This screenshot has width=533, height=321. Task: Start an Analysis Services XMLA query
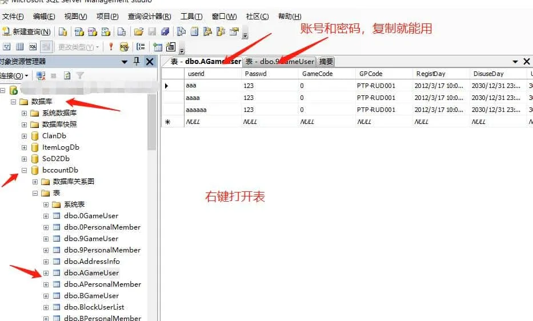(106, 31)
